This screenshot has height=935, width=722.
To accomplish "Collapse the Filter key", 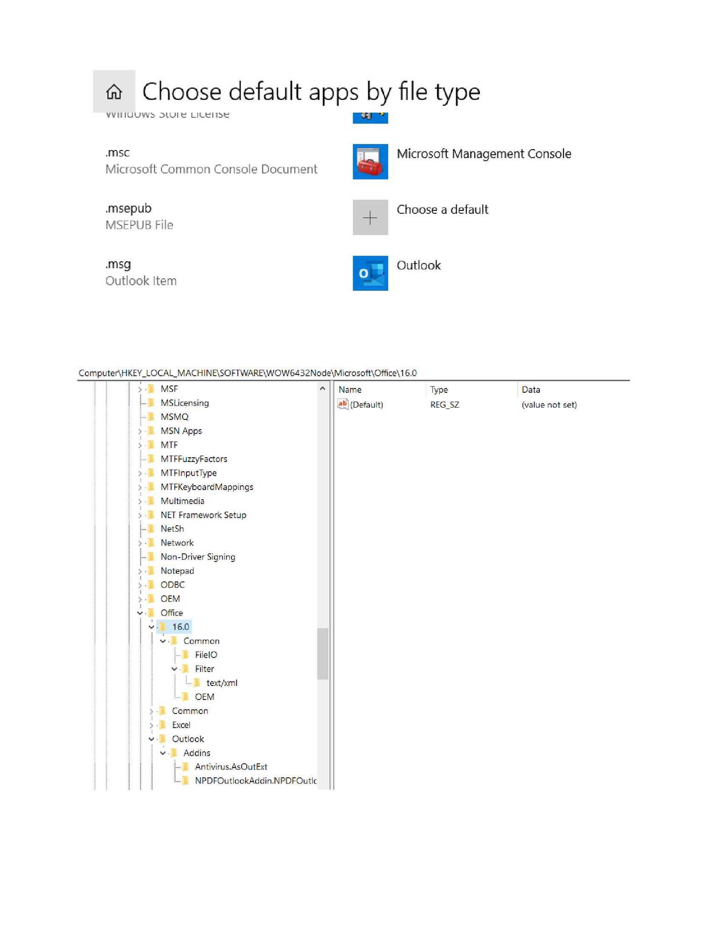I will (174, 669).
